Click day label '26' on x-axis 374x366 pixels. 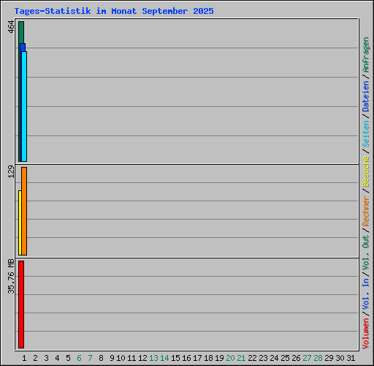pyautogui.click(x=296, y=358)
